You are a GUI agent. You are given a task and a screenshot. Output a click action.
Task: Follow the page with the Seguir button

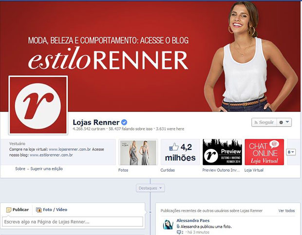click(264, 122)
